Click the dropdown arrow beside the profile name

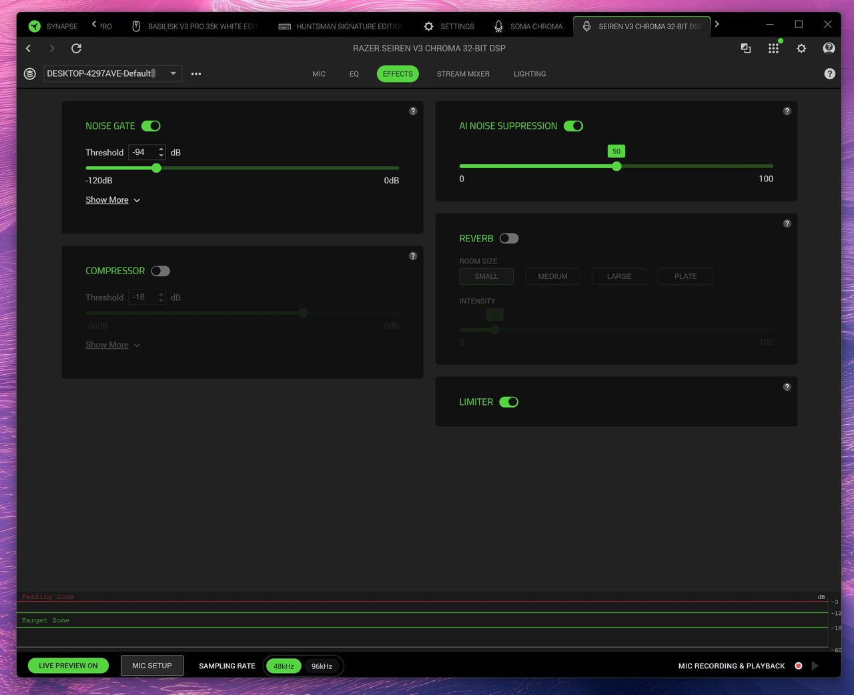click(x=173, y=73)
